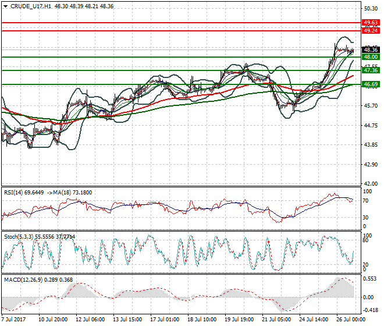Click the 19 Jul 19:00 time axis label
This screenshot has height=326, width=384.
pos(239,320)
